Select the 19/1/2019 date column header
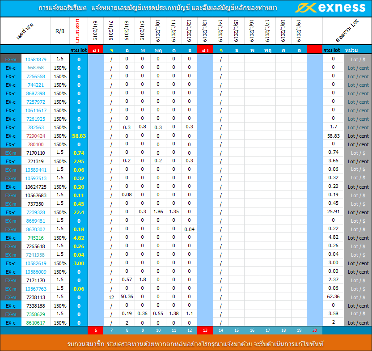This screenshot has height=351, width=372. (x=299, y=31)
